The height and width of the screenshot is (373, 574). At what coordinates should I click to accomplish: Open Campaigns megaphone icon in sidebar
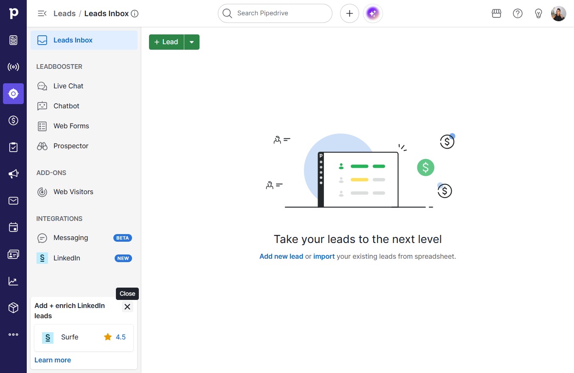tap(13, 174)
